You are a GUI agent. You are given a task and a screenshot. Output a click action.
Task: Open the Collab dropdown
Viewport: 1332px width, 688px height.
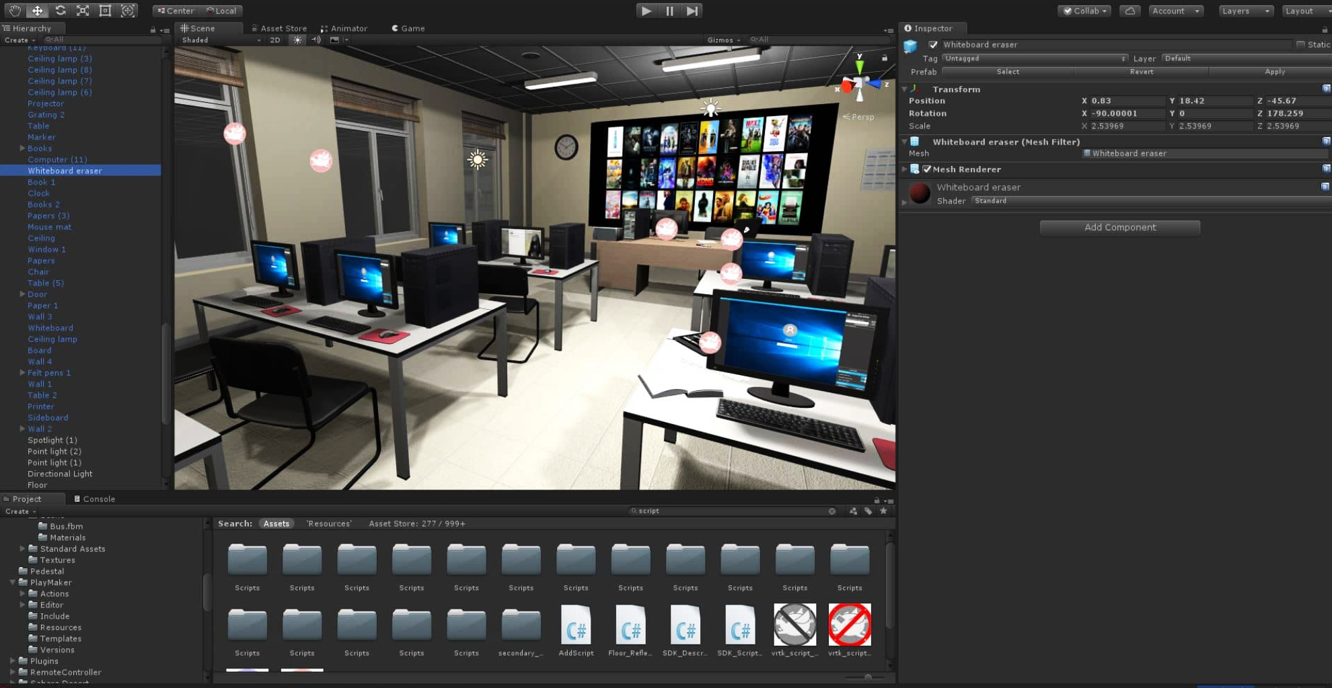click(x=1084, y=11)
